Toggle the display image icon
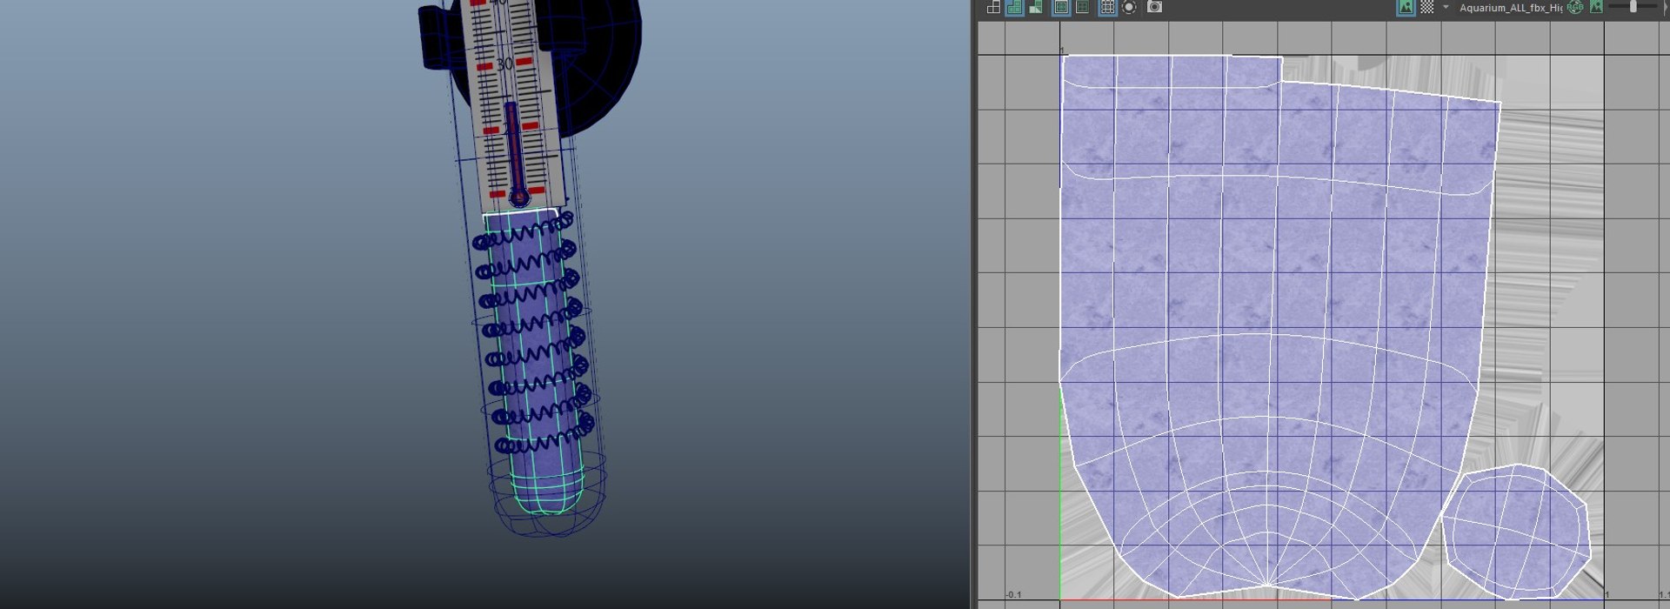 (1406, 7)
